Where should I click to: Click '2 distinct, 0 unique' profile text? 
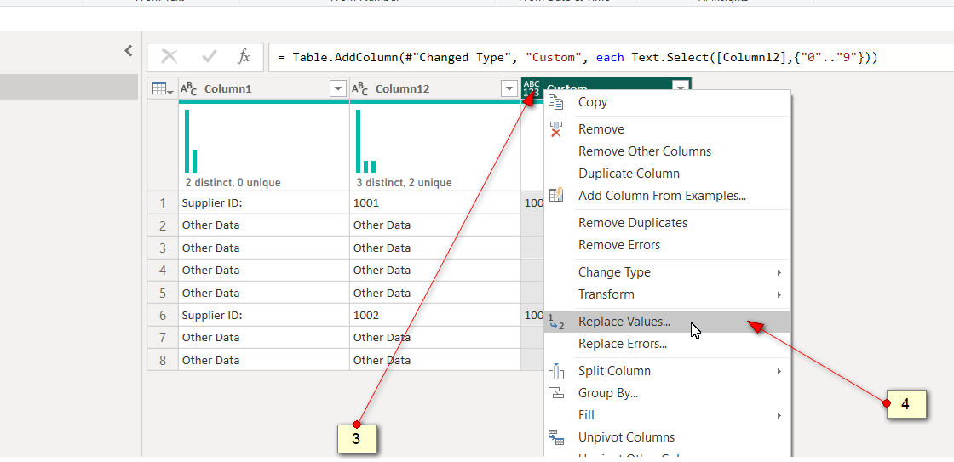coord(233,182)
